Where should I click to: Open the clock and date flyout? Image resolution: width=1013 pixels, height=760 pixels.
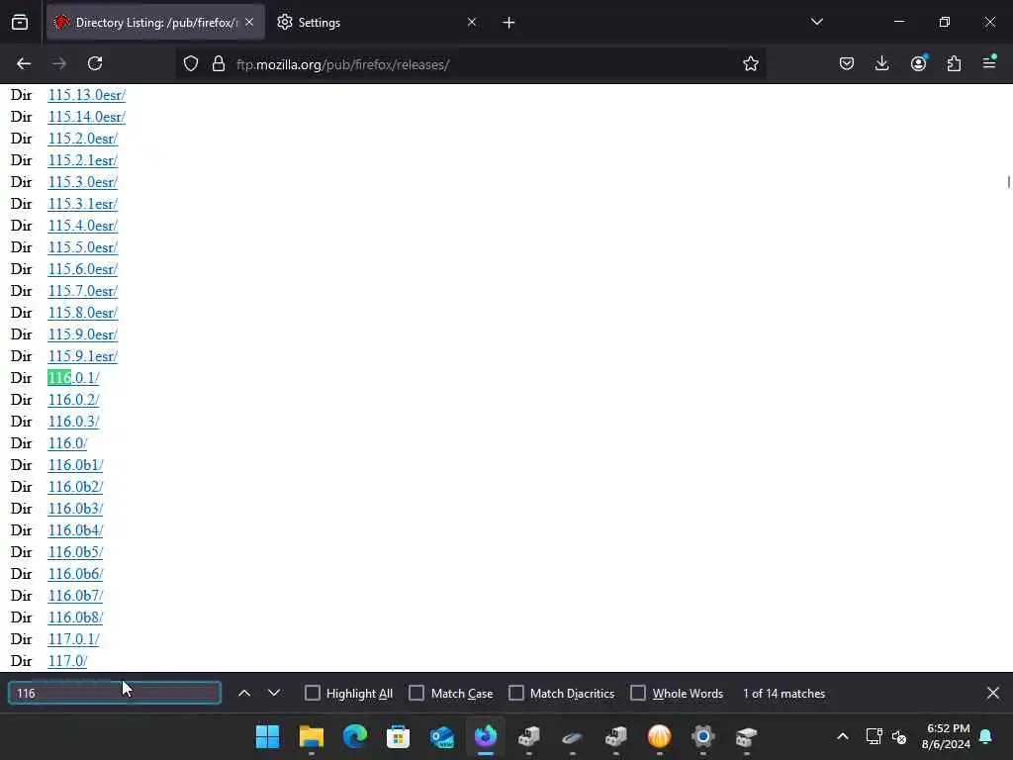(x=947, y=736)
